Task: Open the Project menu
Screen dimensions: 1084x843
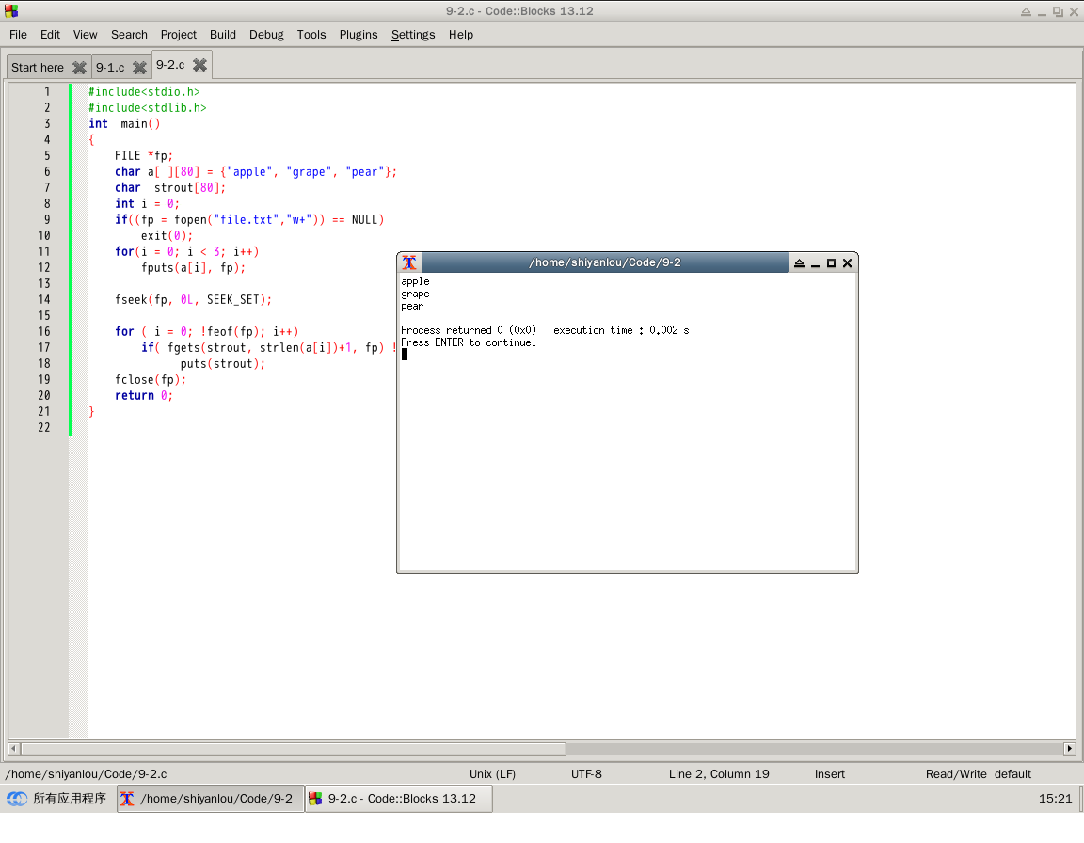Action: [179, 35]
